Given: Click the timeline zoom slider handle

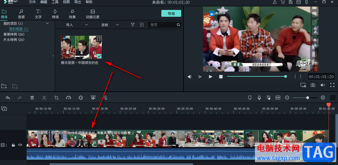Looking at the screenshot, I should pos(308,98).
